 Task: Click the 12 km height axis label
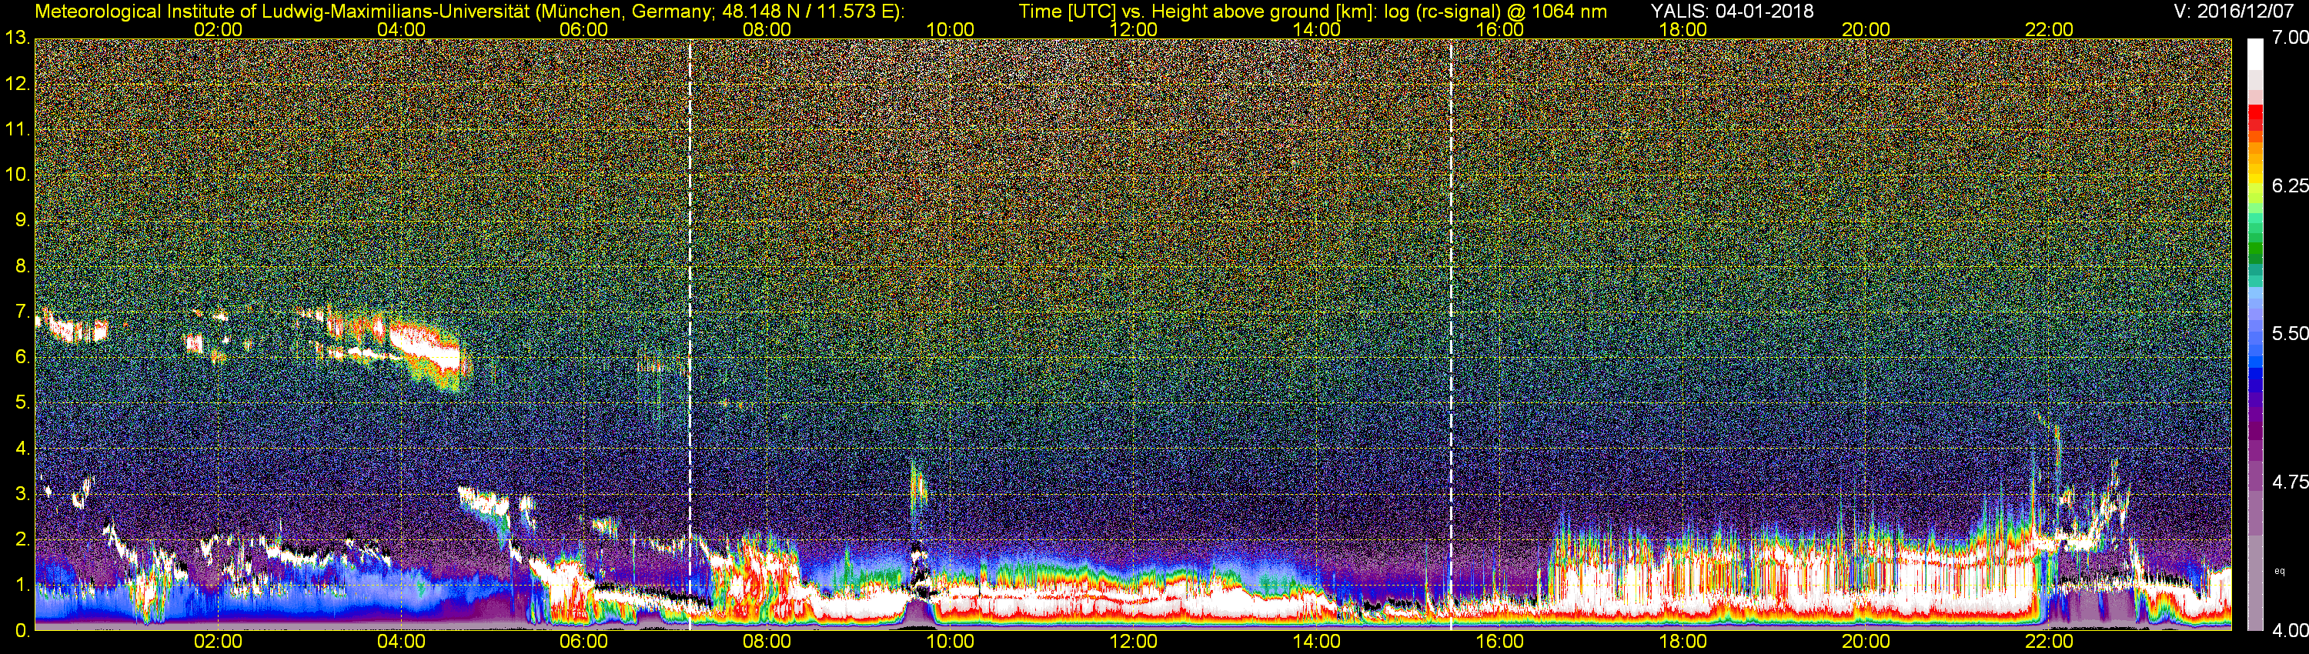click(17, 83)
